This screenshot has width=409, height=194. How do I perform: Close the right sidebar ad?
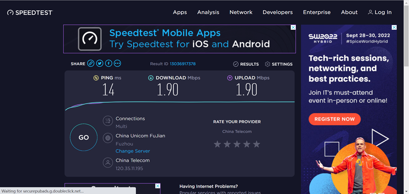pyautogui.click(x=394, y=28)
